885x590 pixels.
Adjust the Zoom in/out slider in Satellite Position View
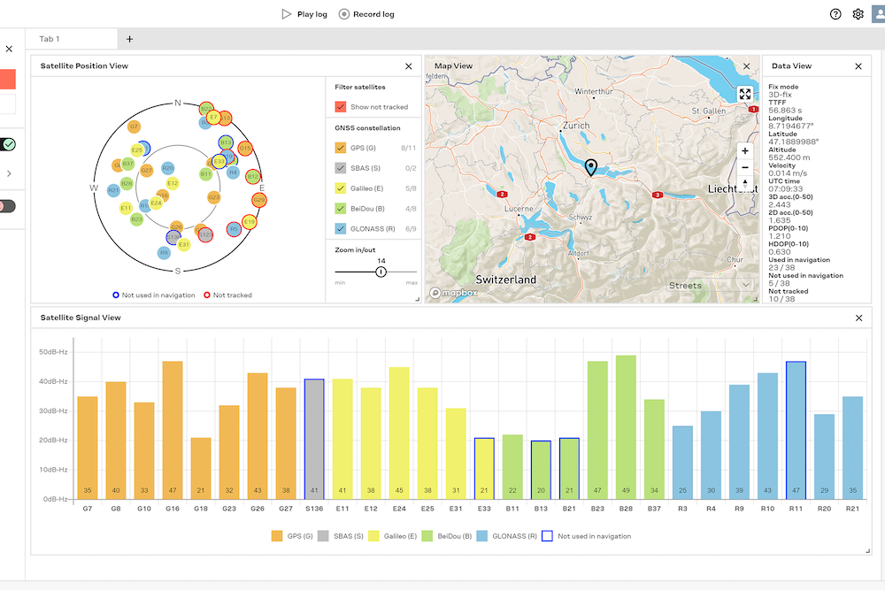pos(380,272)
